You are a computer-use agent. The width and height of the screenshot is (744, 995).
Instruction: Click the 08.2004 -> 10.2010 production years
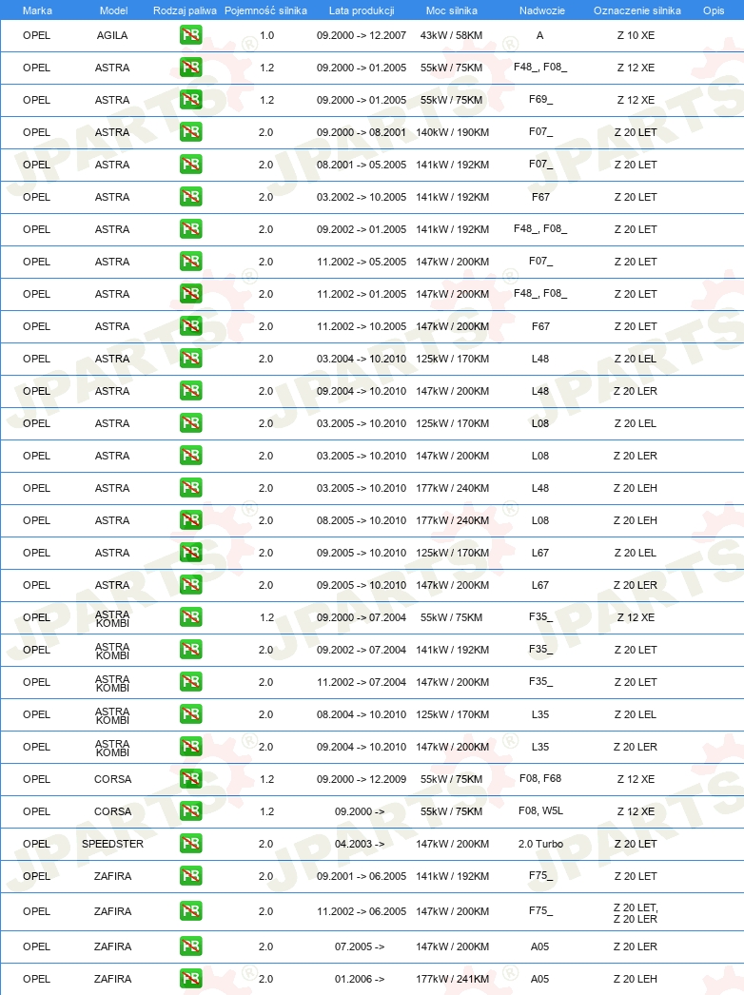(x=362, y=714)
